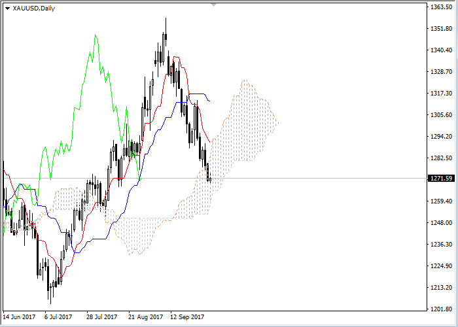
Task: Click price level 1305.60 on the scale
Action: [x=442, y=115]
